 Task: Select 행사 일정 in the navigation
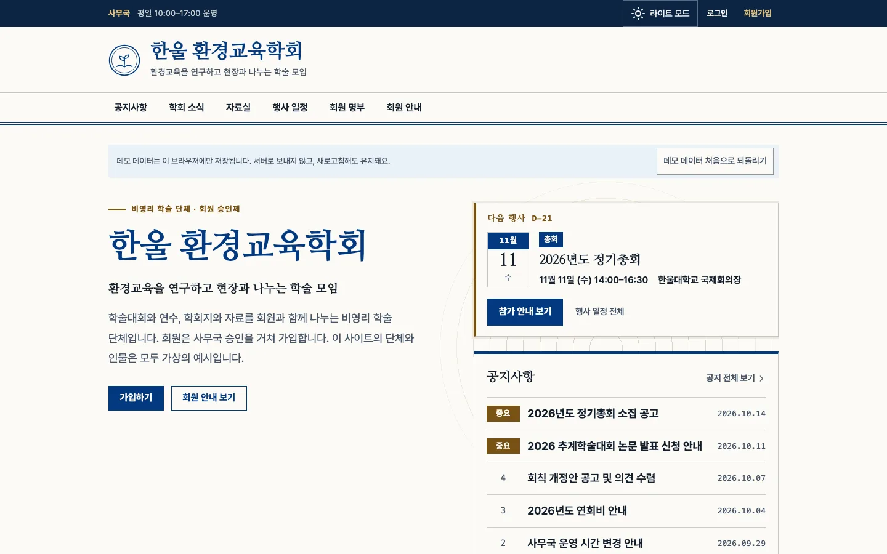(x=290, y=108)
